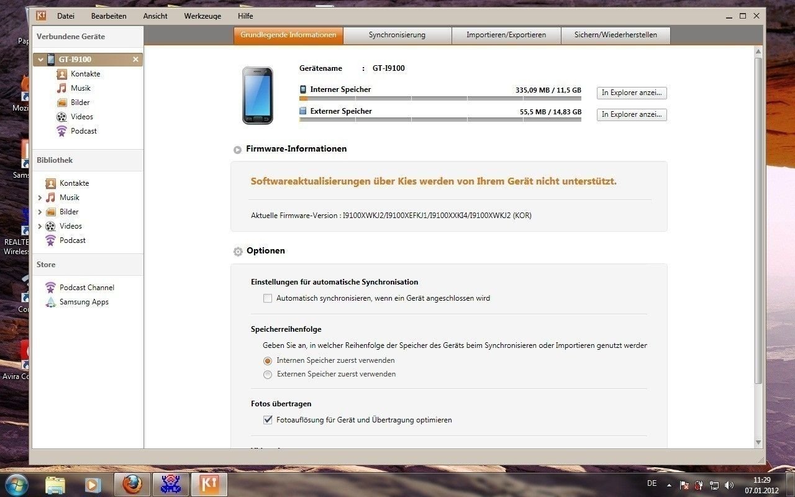
Task: Enable automatic sync when device is connected
Action: pyautogui.click(x=268, y=298)
